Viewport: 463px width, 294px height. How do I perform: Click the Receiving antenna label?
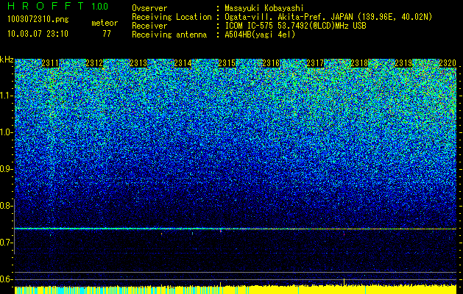169,35
